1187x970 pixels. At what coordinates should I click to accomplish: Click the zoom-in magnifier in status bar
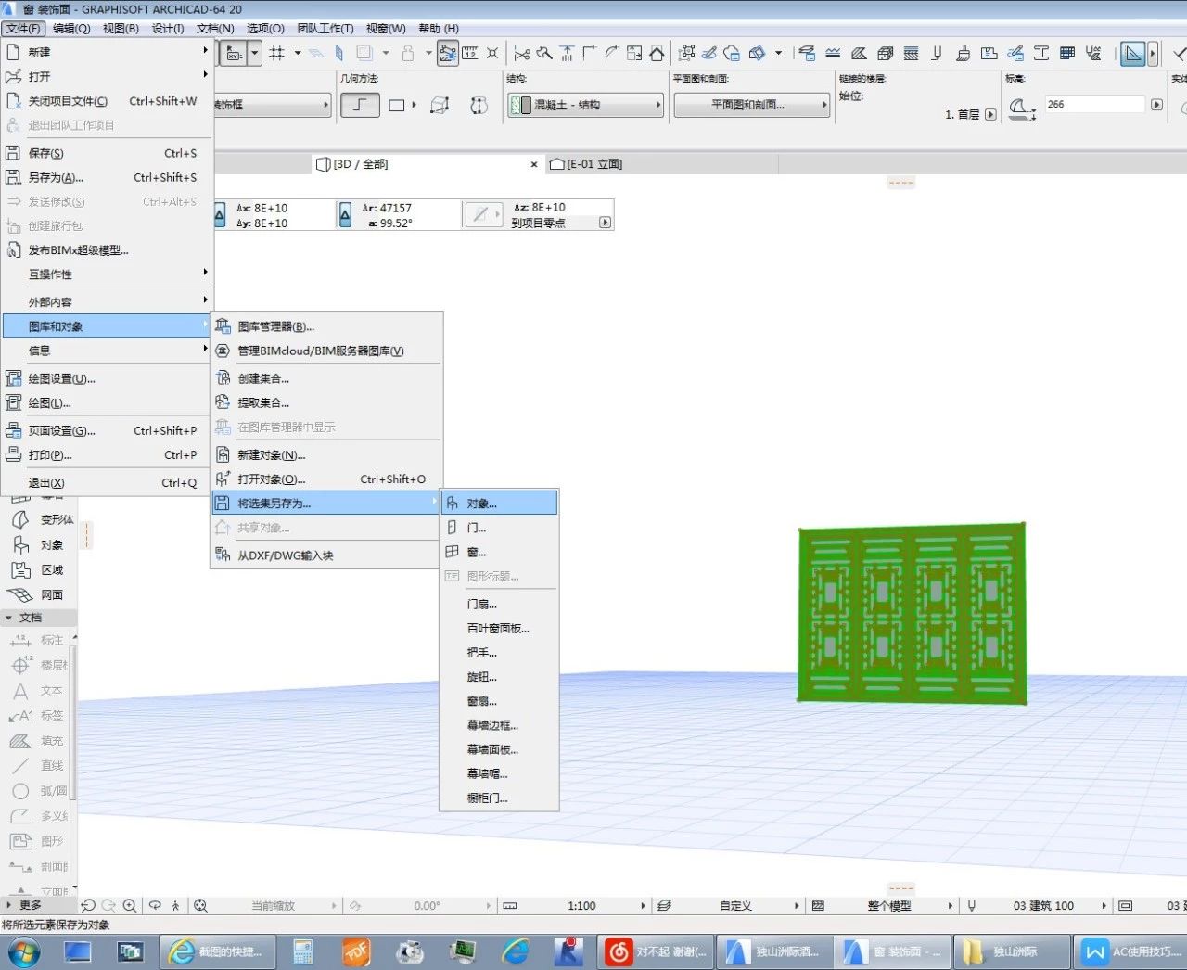[130, 906]
